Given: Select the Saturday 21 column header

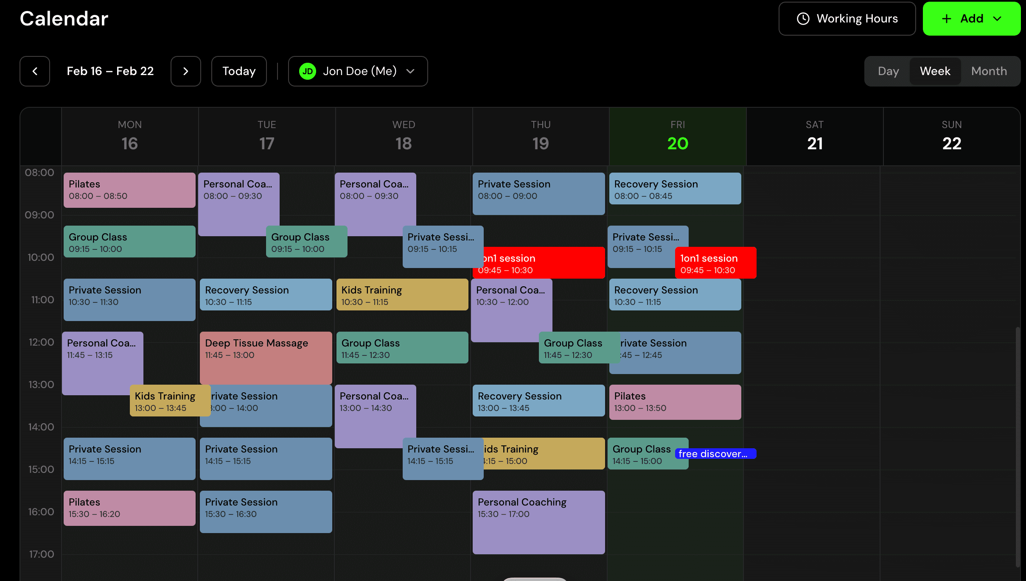Looking at the screenshot, I should [814, 136].
